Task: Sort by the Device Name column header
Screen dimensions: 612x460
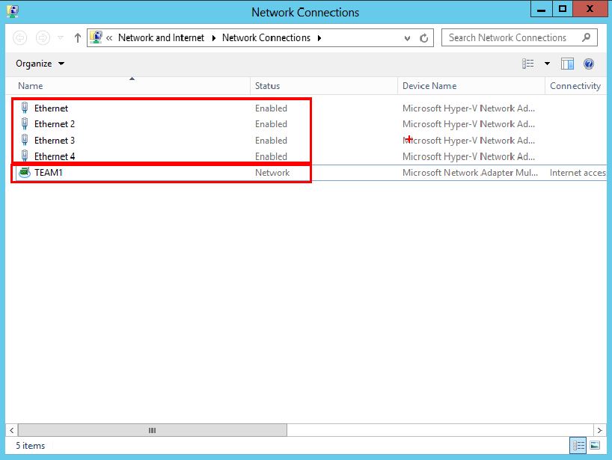Action: [x=429, y=86]
